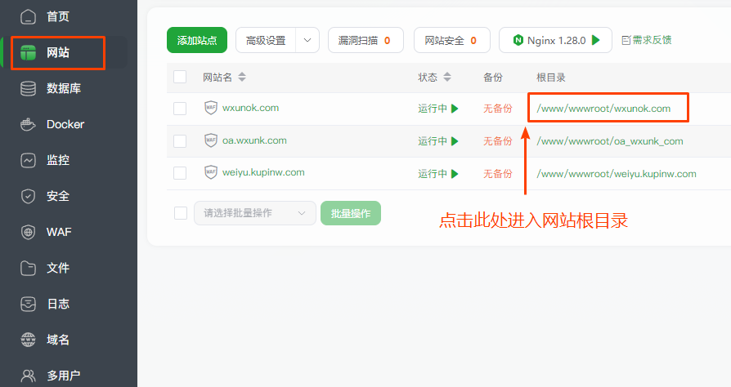Click 运行中 status for weiyu.kupinw.com

(433, 174)
